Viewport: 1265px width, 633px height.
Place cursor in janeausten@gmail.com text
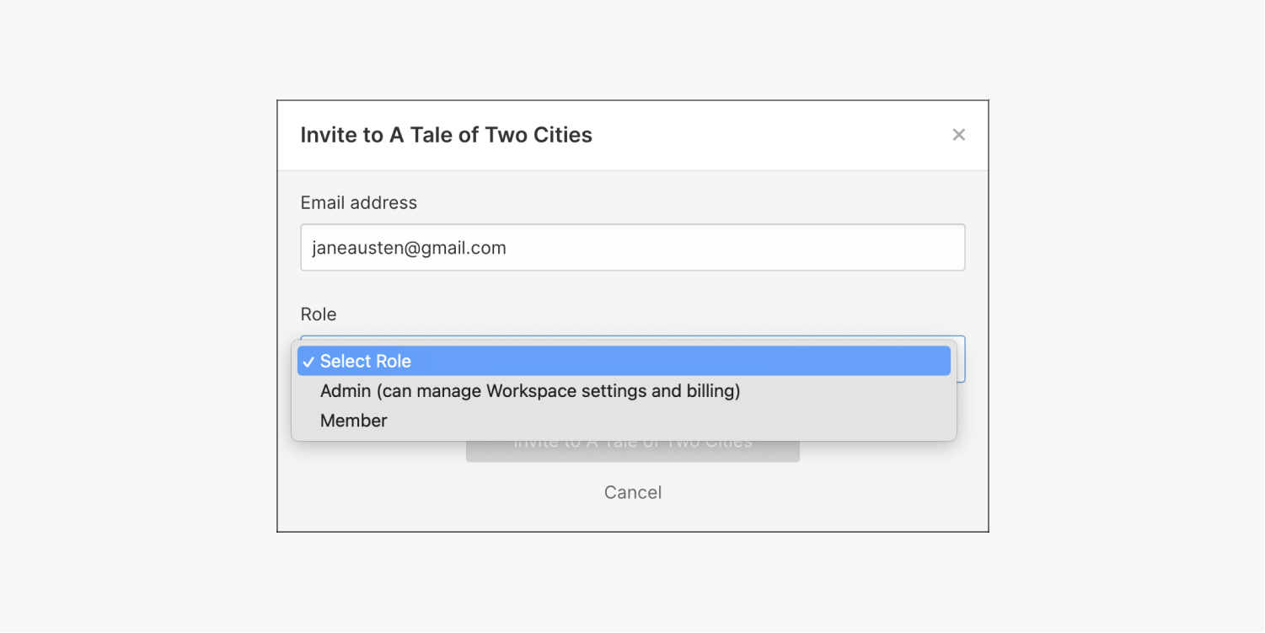point(409,248)
